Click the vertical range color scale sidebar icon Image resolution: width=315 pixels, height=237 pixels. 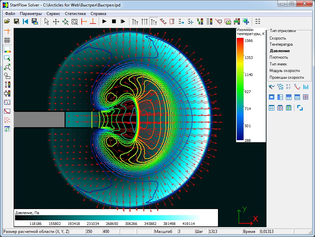pyautogui.click(x=7, y=85)
